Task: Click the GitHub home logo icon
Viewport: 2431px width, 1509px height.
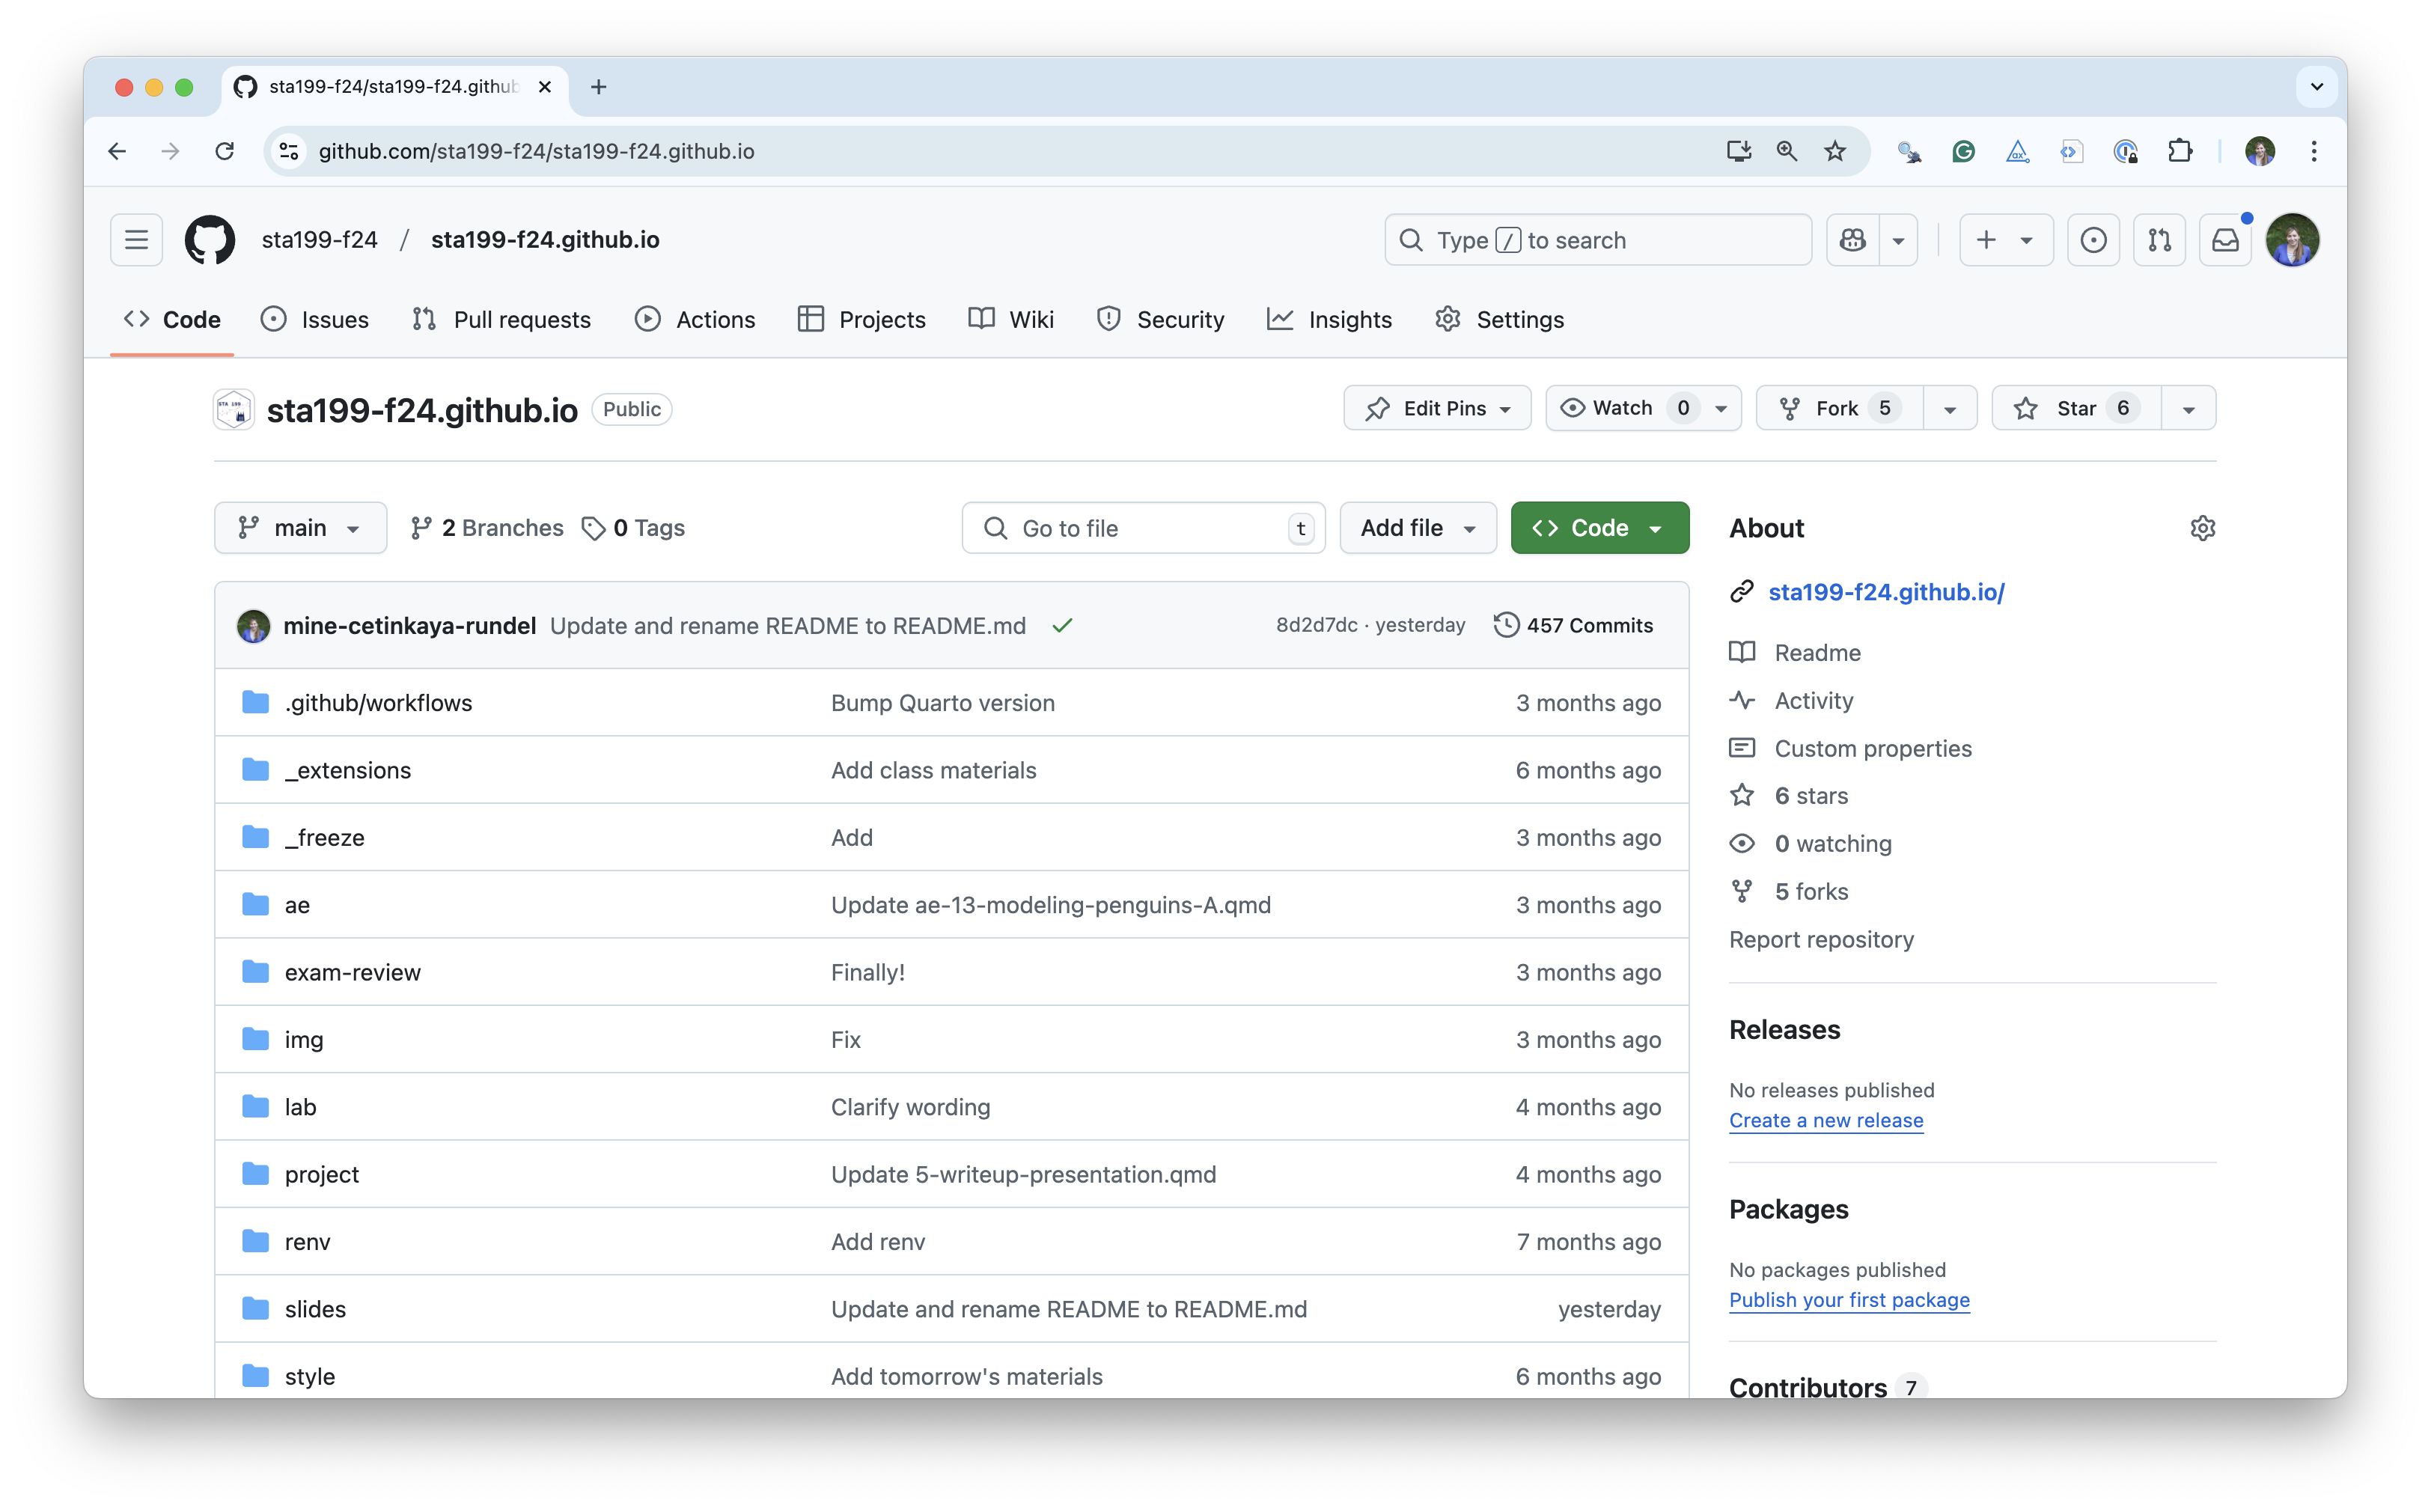Action: coord(210,240)
